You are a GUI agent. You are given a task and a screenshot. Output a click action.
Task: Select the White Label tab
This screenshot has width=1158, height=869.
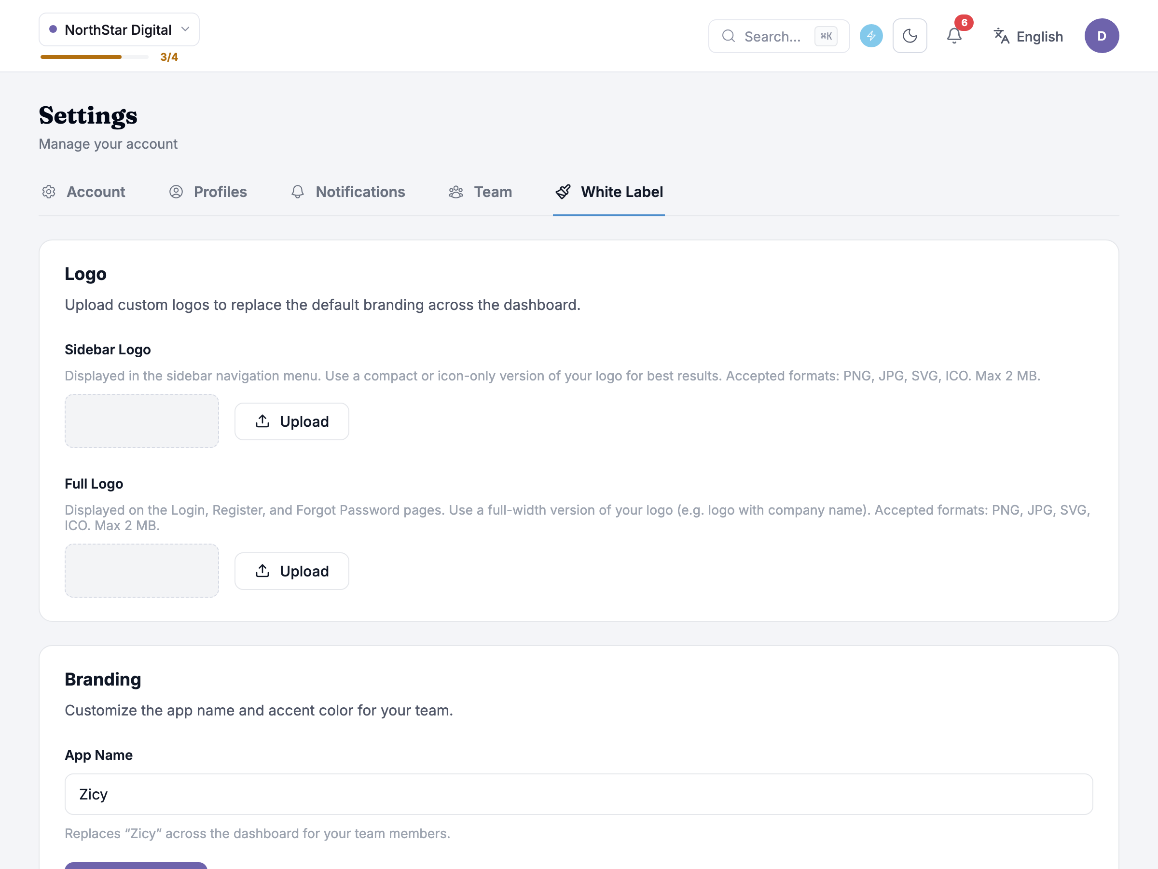(x=609, y=192)
